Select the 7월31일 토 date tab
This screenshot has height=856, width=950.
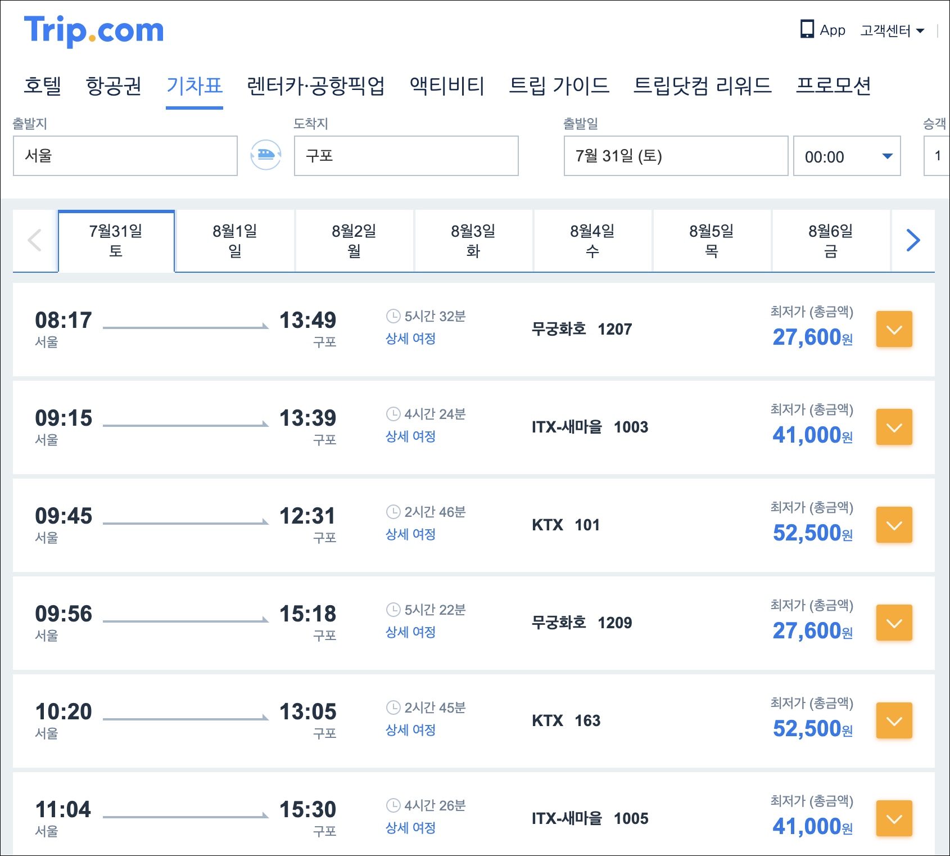click(x=116, y=241)
